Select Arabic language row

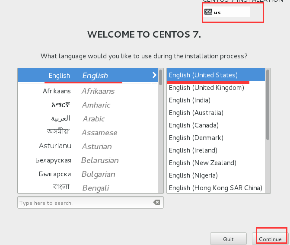[88, 119]
